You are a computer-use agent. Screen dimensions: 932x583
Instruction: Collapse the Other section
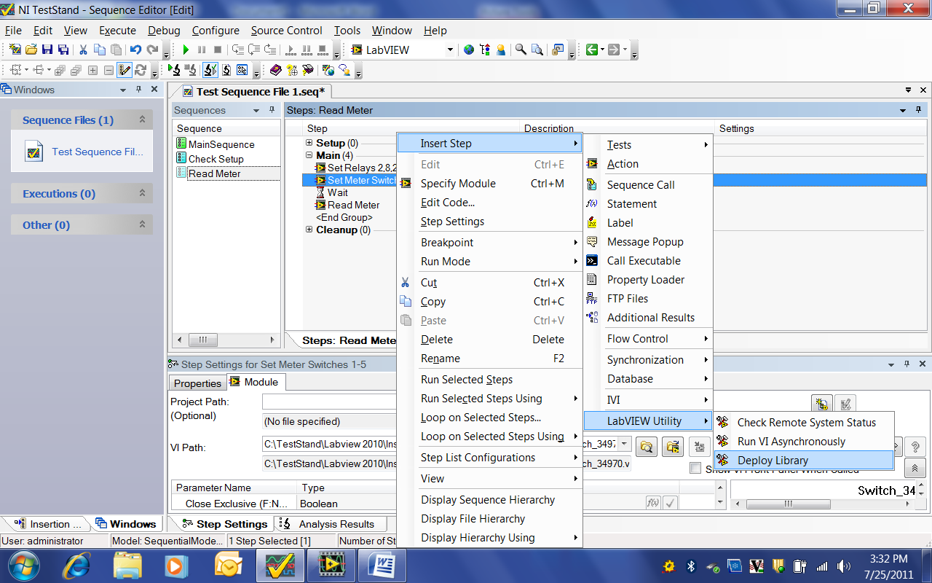point(142,225)
